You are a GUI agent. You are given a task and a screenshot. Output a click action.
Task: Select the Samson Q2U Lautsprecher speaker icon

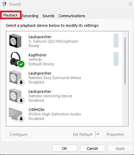(x=15, y=41)
